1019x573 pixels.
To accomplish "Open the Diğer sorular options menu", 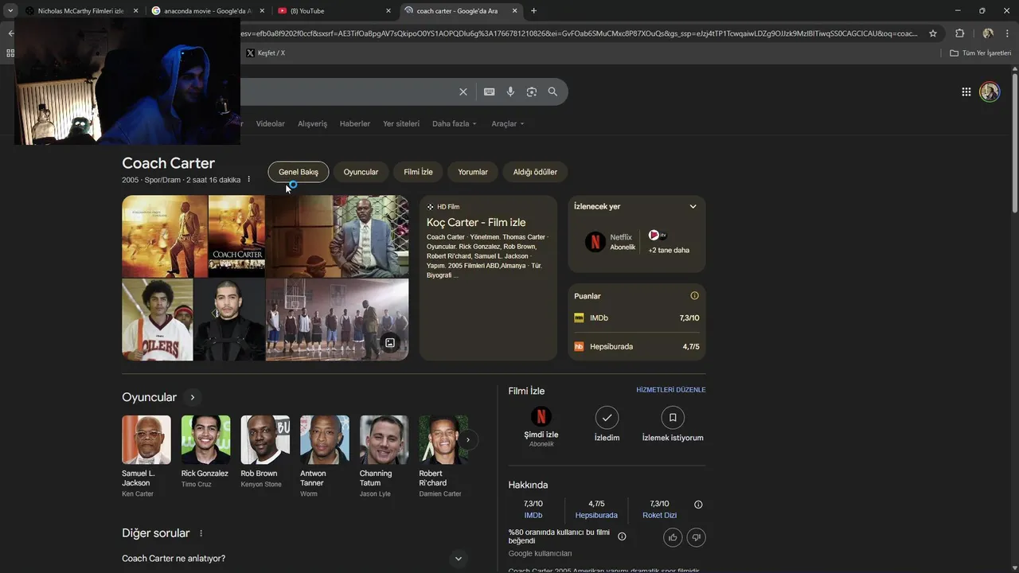I will click(x=201, y=533).
